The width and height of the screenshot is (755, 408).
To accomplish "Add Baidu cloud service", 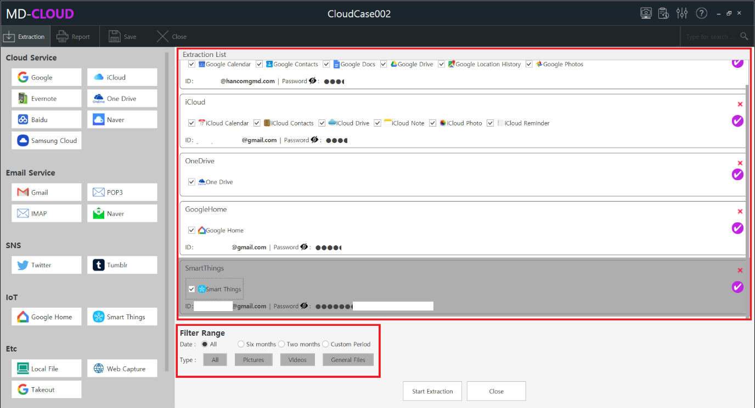I will coord(47,119).
